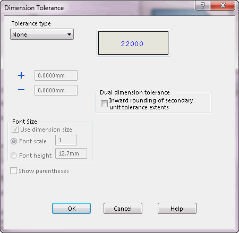The width and height of the screenshot is (239, 233).
Task: Confirm with the OK button
Action: [72, 209]
